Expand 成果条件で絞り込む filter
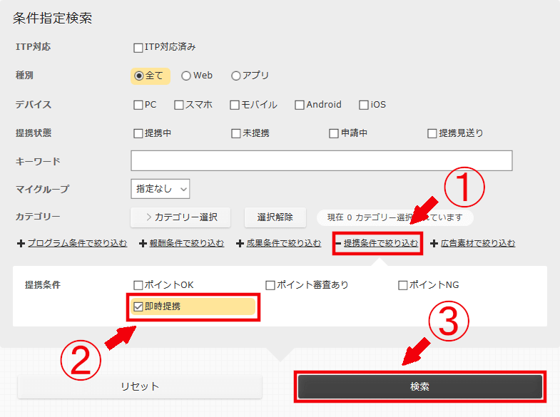Viewport: 560px width, 417px height. point(284,243)
